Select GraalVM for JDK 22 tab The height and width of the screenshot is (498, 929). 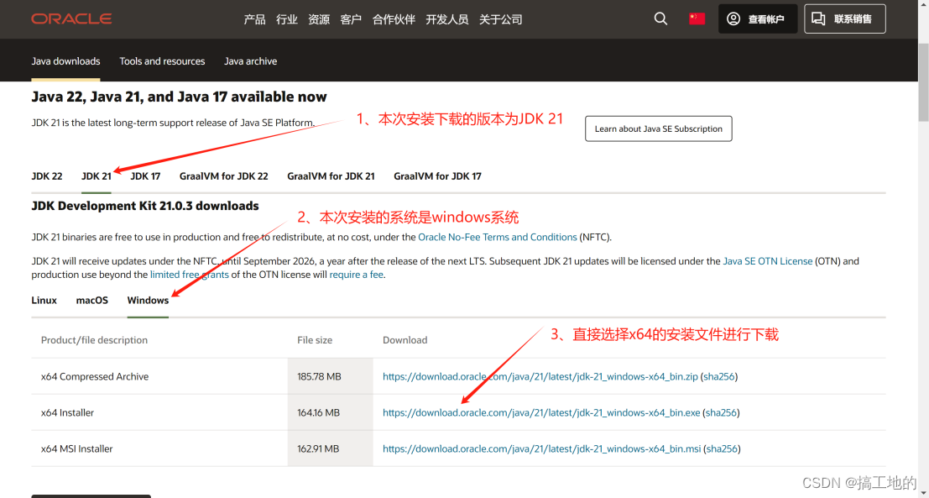coord(224,176)
